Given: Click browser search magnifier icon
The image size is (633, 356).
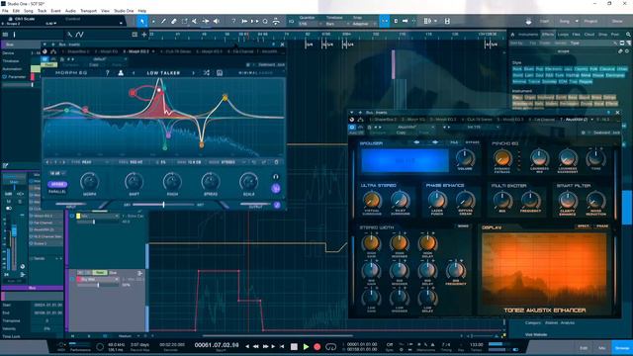Looking at the screenshot, I should [x=628, y=35].
